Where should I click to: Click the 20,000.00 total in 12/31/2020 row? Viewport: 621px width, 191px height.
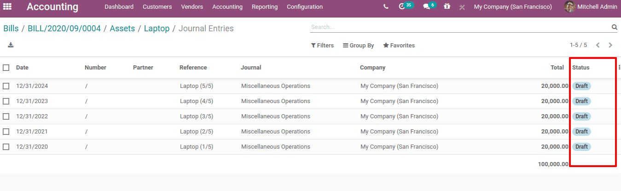[x=555, y=147]
